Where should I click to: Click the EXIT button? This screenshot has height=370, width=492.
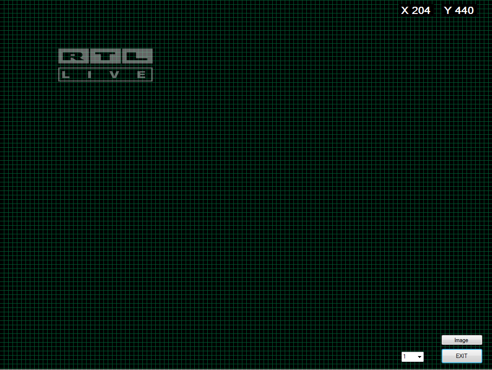tap(462, 356)
